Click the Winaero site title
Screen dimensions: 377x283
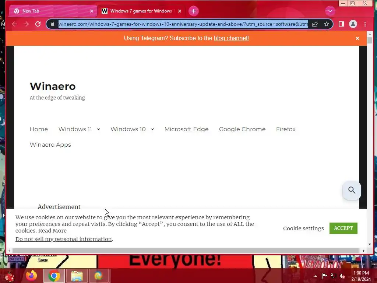pyautogui.click(x=53, y=86)
